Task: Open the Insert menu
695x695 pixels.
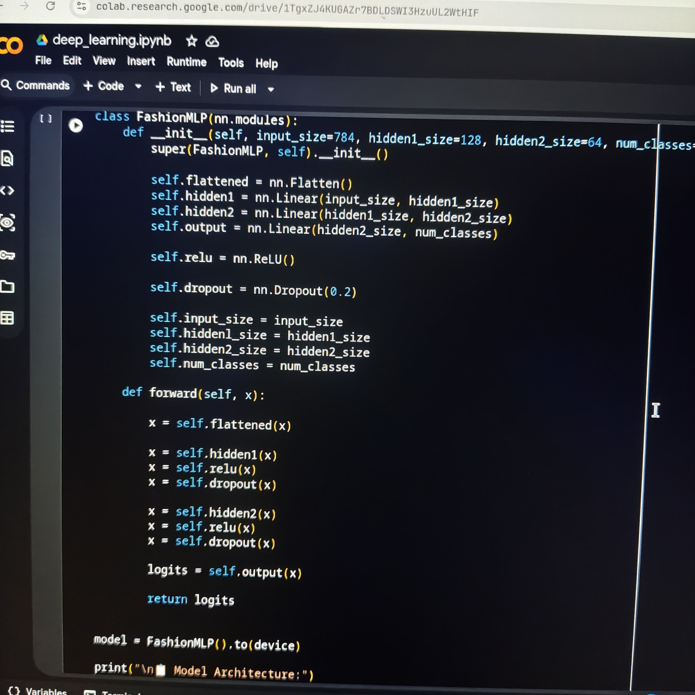Action: pos(140,61)
